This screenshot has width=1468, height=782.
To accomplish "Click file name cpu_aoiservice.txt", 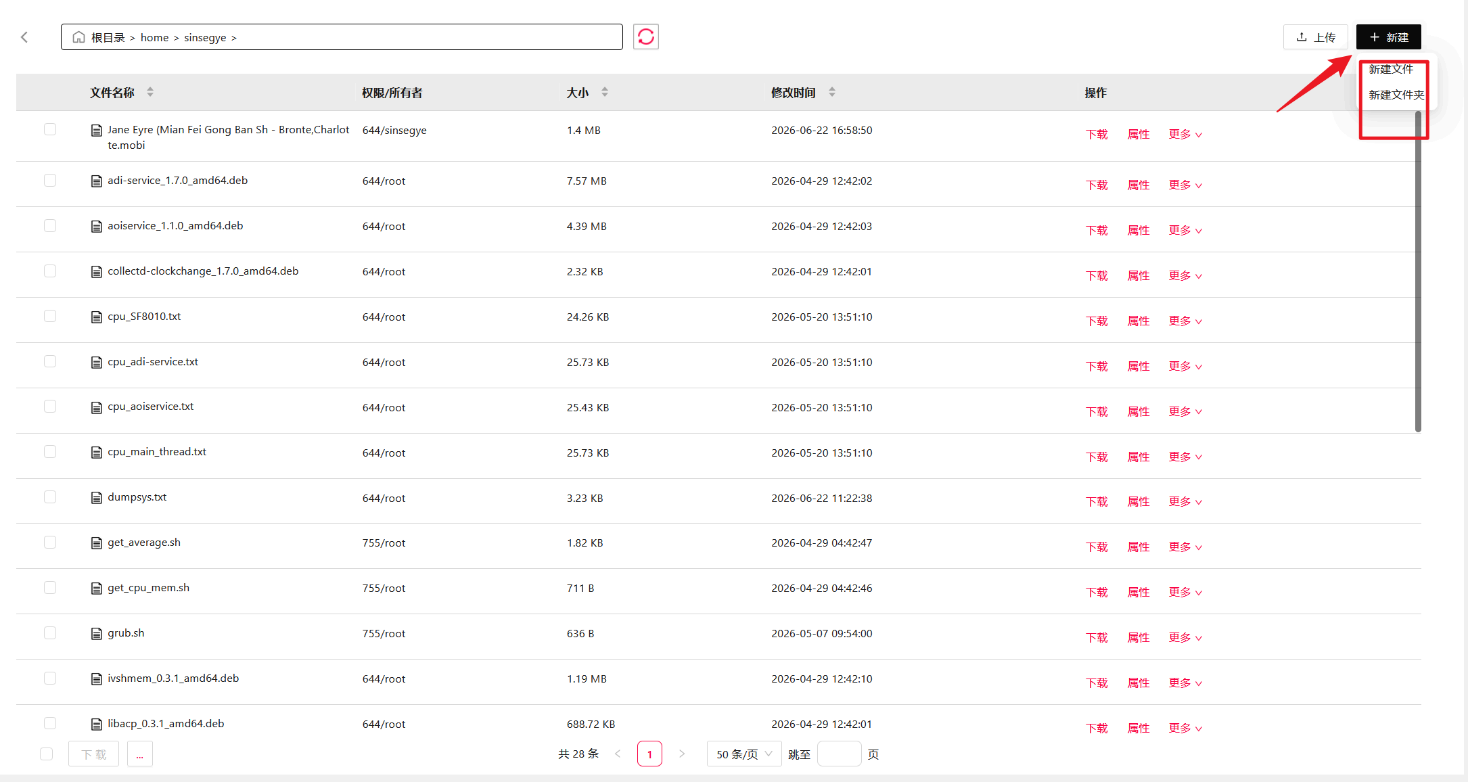I will [150, 406].
